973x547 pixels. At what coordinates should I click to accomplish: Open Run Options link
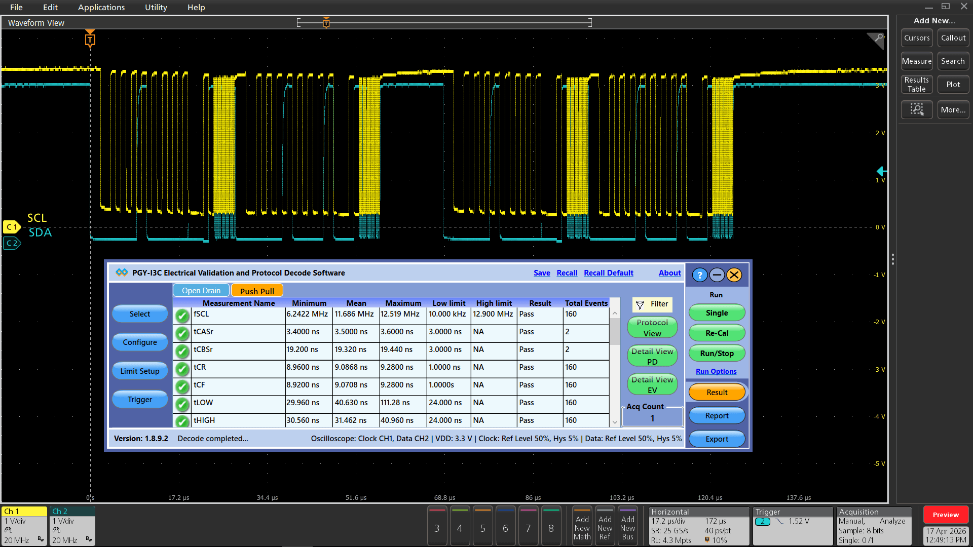(716, 371)
